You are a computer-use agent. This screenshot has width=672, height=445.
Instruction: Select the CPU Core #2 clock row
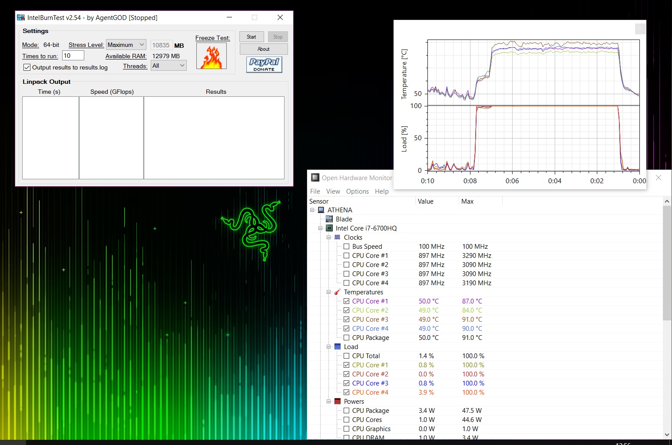click(x=485, y=265)
